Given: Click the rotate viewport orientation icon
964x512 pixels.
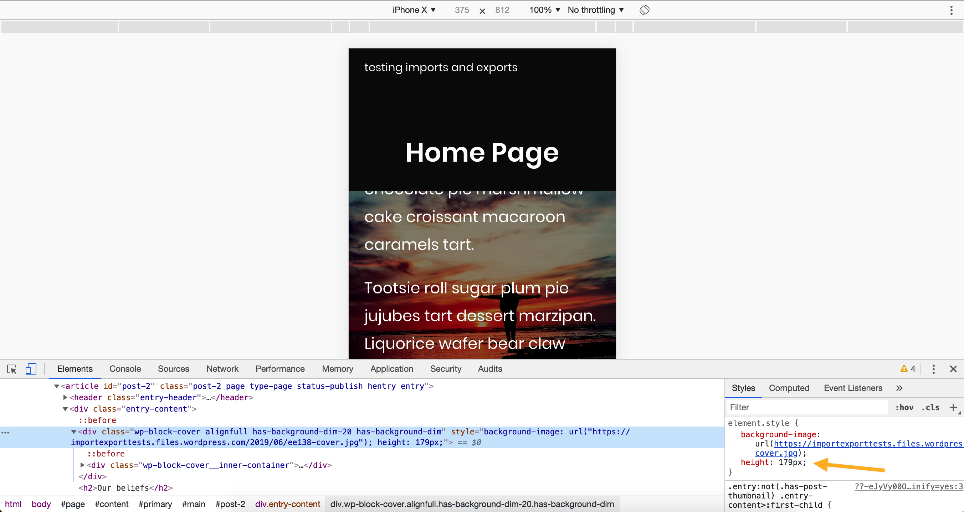Looking at the screenshot, I should point(645,10).
